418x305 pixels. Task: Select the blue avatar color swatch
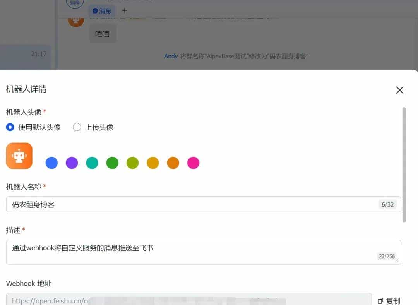tap(51, 163)
